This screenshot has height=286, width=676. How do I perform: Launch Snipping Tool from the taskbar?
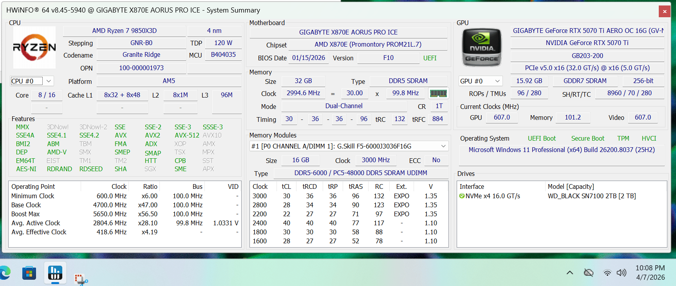coord(81,279)
